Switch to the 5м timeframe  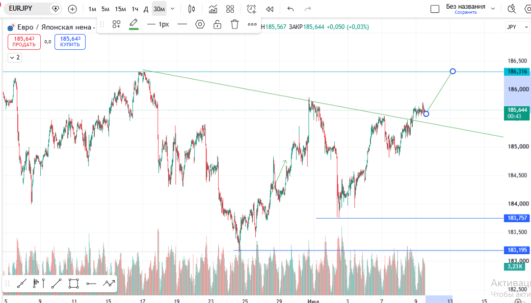(105, 9)
